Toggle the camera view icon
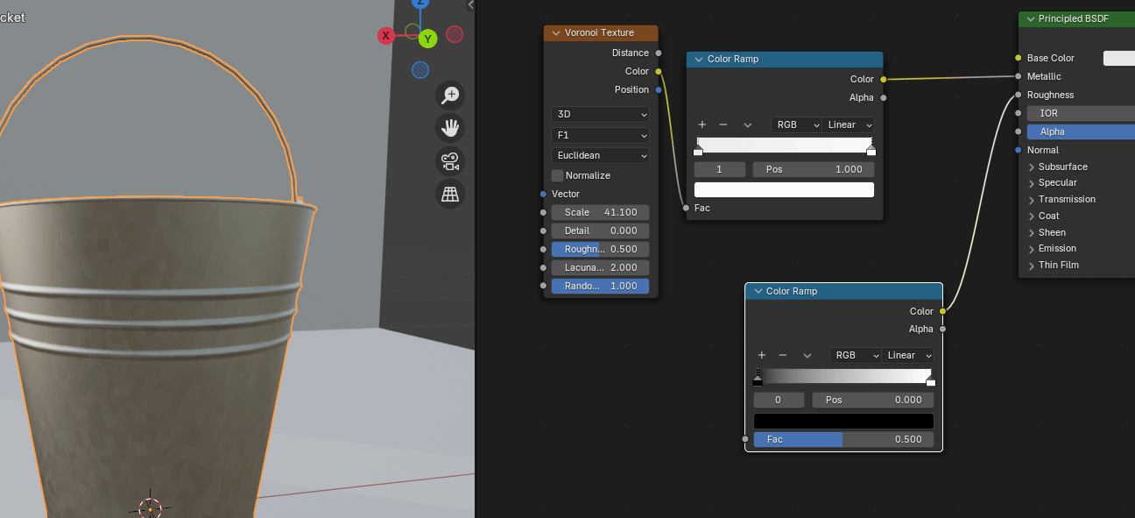 pyautogui.click(x=450, y=161)
